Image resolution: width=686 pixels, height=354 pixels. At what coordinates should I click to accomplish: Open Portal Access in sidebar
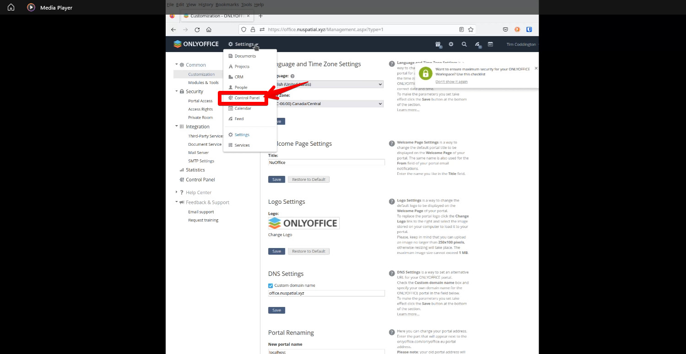click(200, 101)
